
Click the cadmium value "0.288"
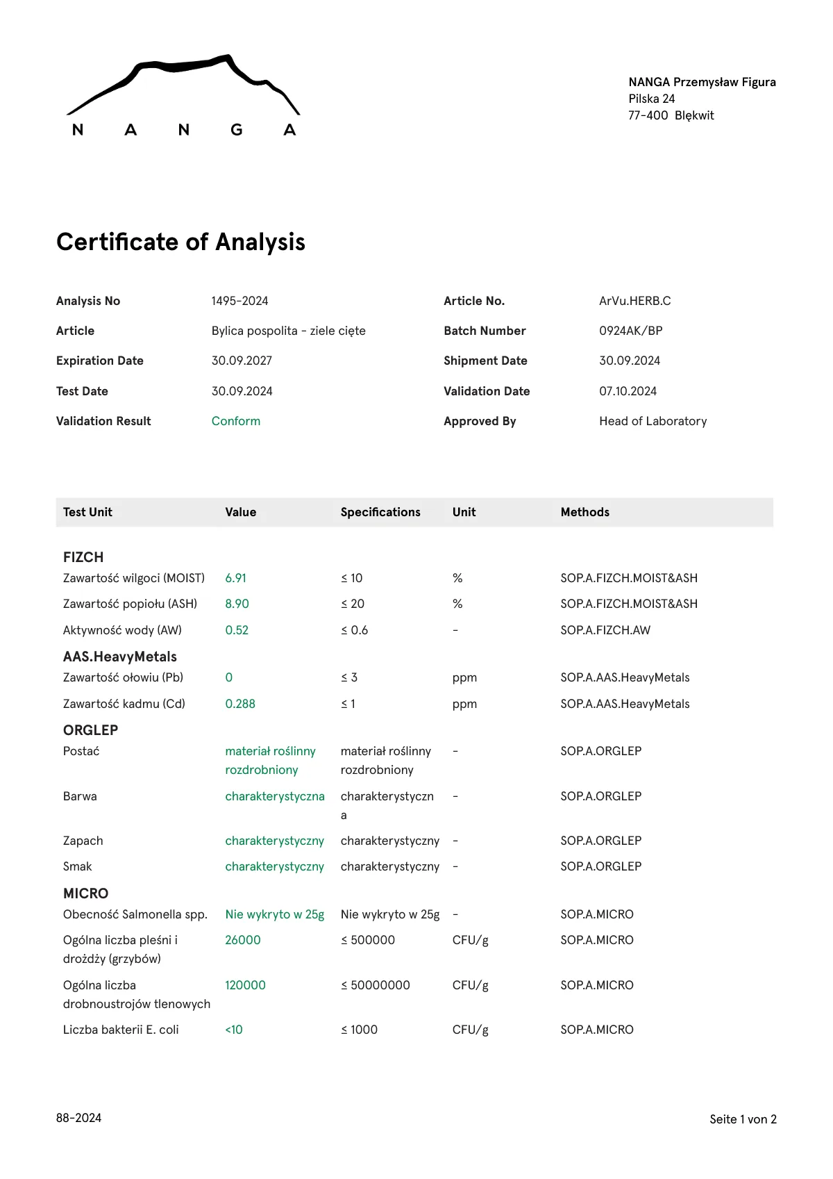240,704
